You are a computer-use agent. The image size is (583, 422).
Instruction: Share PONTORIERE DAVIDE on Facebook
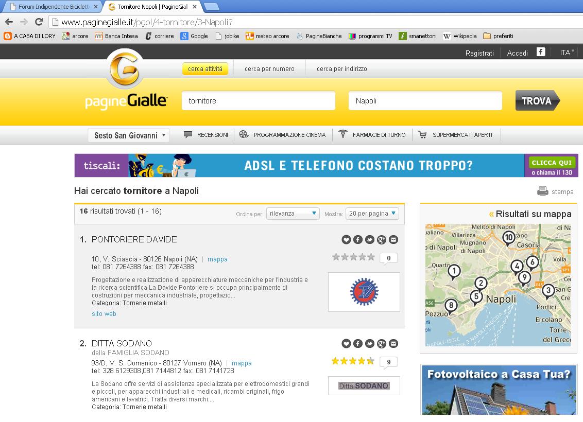(358, 240)
